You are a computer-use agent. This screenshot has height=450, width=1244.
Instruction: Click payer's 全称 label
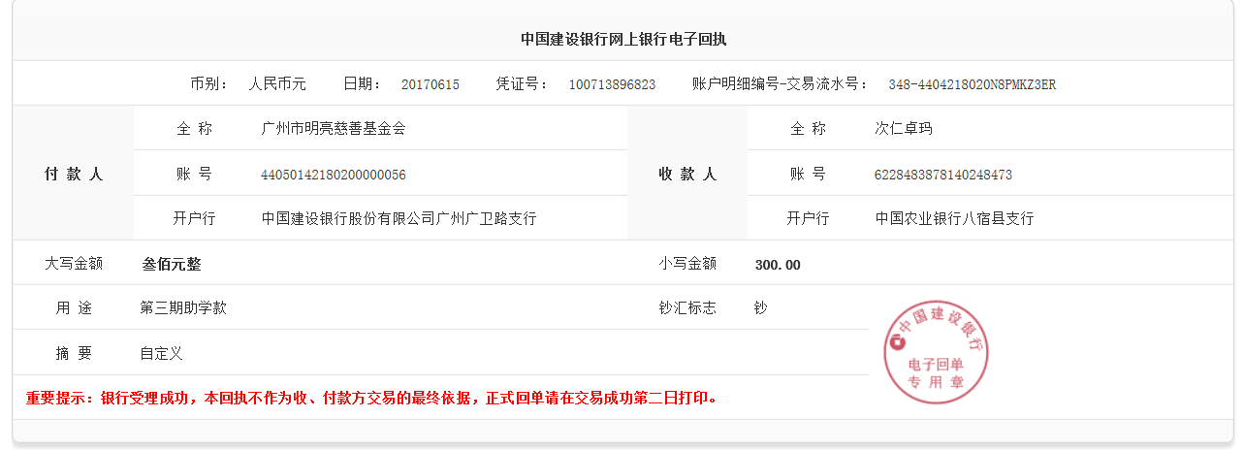194,129
